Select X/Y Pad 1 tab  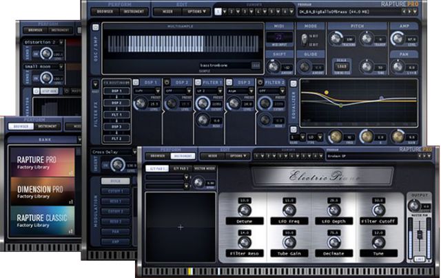pyautogui.click(x=157, y=168)
